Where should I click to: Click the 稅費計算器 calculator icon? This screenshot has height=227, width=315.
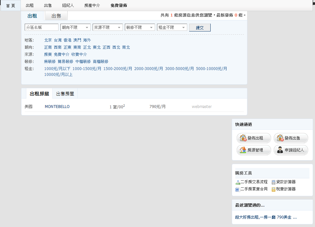click(x=273, y=189)
